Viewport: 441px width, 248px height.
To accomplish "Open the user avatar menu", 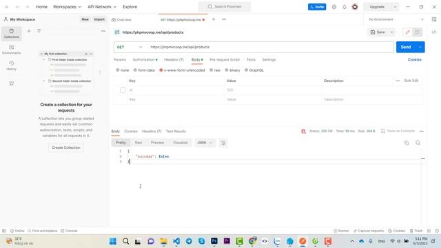I will (355, 7).
